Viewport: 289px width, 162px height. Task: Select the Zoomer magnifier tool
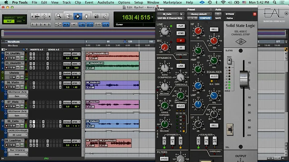coord(59,16)
